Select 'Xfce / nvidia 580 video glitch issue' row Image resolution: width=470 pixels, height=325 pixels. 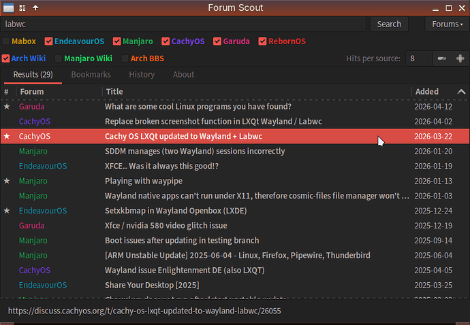[235, 226]
